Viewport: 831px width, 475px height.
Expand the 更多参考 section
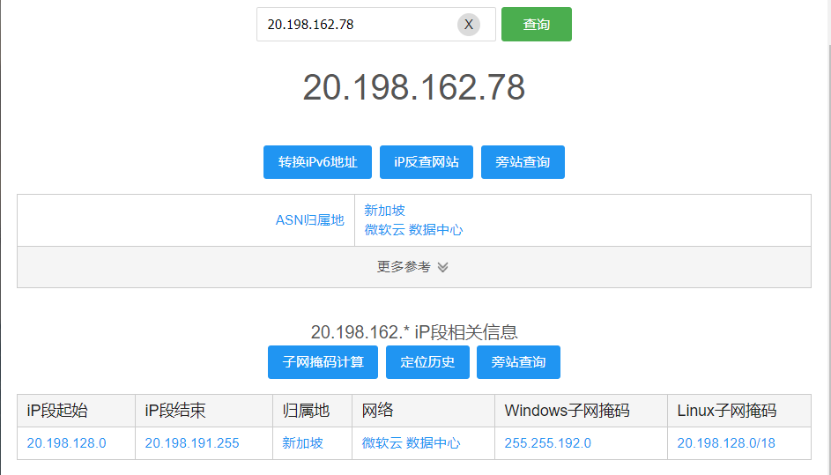(x=414, y=267)
